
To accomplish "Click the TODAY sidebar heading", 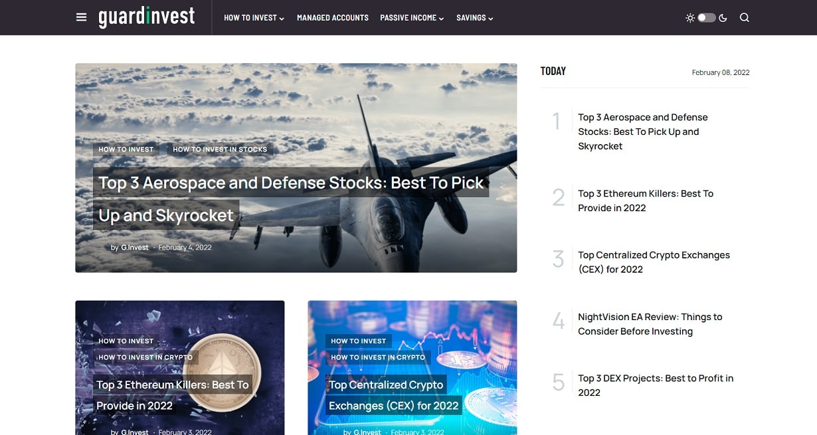I will tap(553, 71).
